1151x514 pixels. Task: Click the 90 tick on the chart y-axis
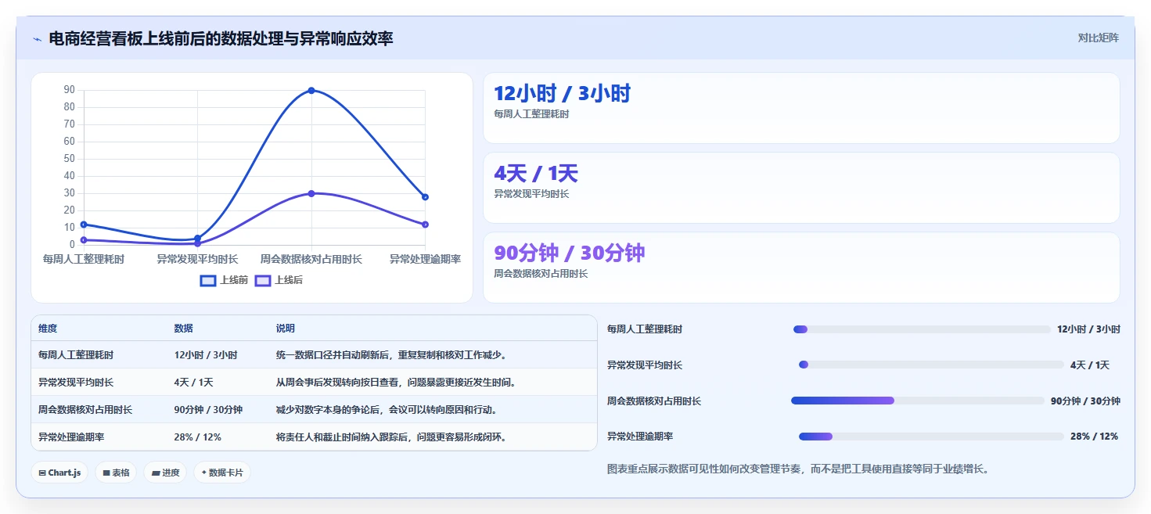tap(70, 90)
